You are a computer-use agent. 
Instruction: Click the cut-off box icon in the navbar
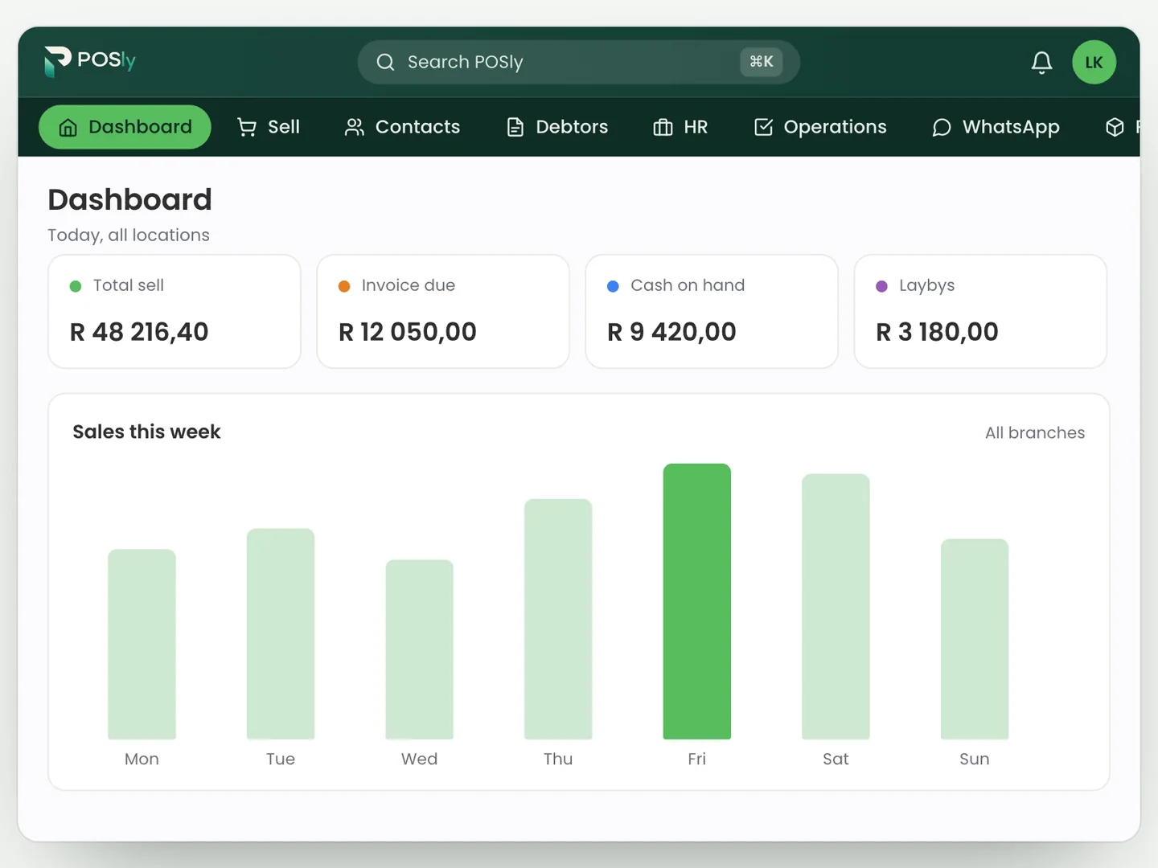click(1115, 127)
